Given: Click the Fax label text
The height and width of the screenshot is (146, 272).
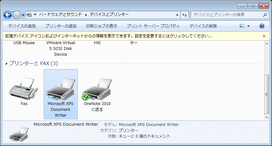Looking at the screenshot, I should pos(24,104).
